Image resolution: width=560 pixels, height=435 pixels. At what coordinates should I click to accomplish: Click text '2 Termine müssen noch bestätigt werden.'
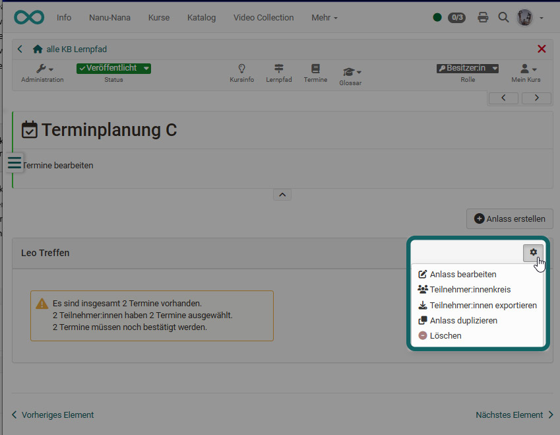[x=130, y=327]
